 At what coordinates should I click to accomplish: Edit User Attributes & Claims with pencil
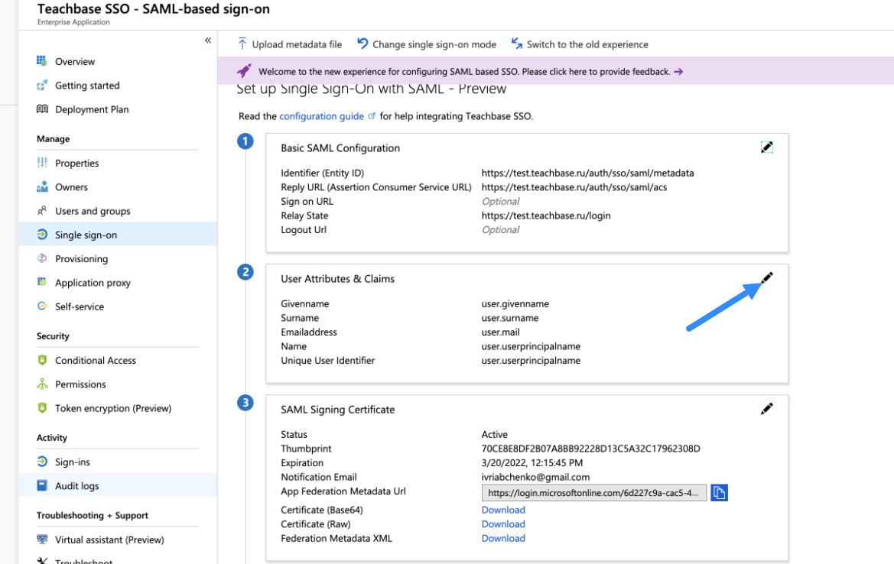[x=767, y=278]
